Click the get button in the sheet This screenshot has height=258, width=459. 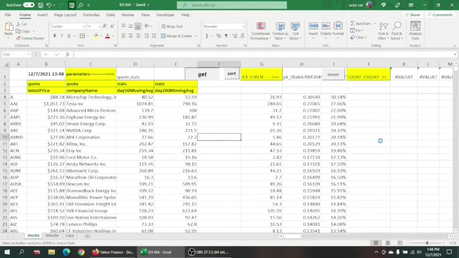point(202,74)
